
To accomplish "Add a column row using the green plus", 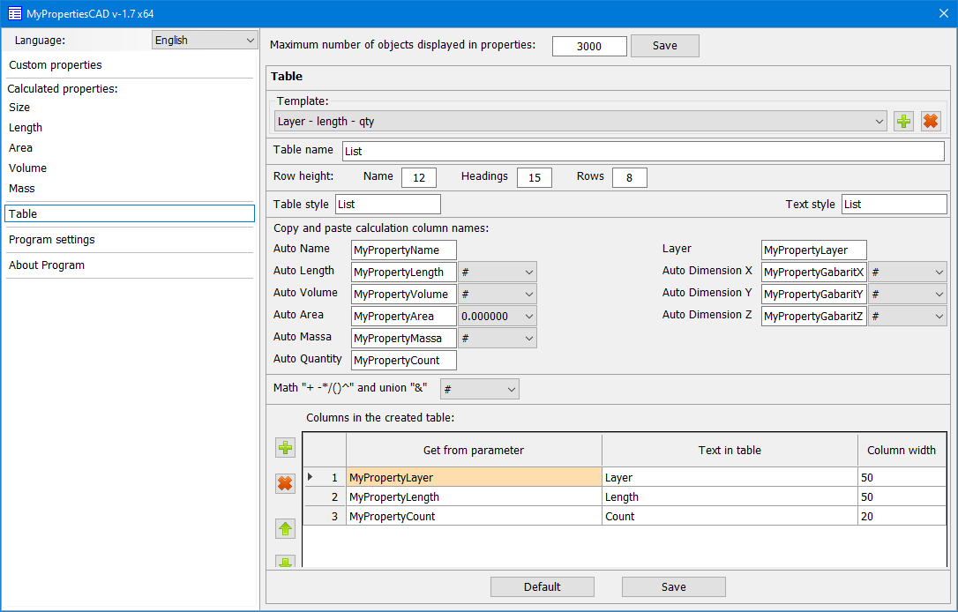I will (285, 448).
